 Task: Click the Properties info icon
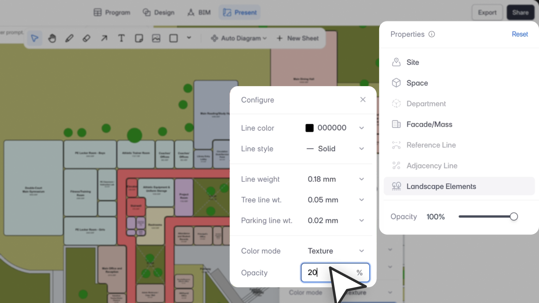coord(431,34)
